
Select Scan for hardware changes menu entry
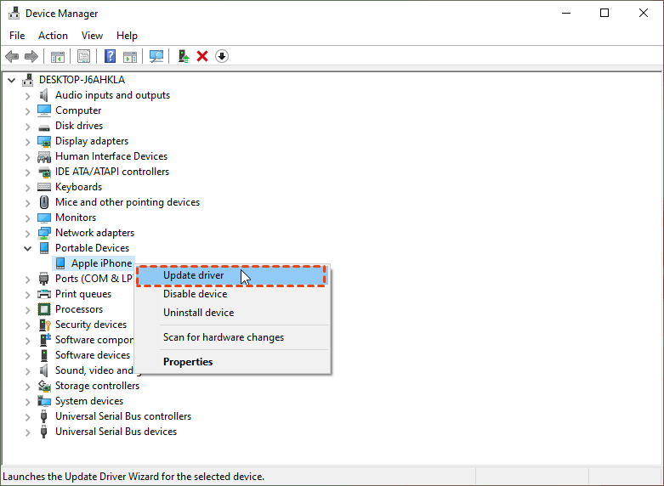(x=233, y=337)
